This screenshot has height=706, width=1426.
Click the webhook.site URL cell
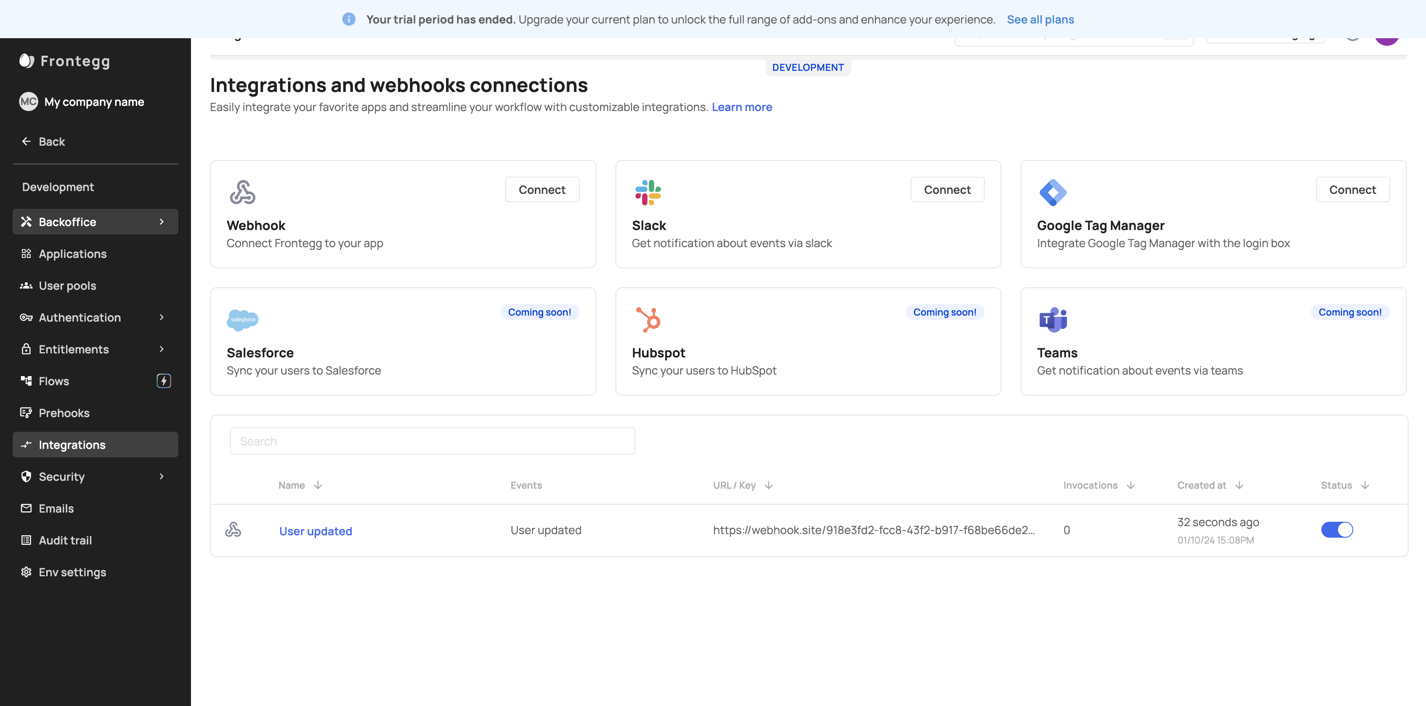tap(873, 530)
